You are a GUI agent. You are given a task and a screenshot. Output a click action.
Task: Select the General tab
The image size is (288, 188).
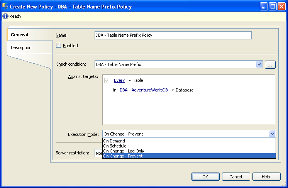click(x=19, y=35)
